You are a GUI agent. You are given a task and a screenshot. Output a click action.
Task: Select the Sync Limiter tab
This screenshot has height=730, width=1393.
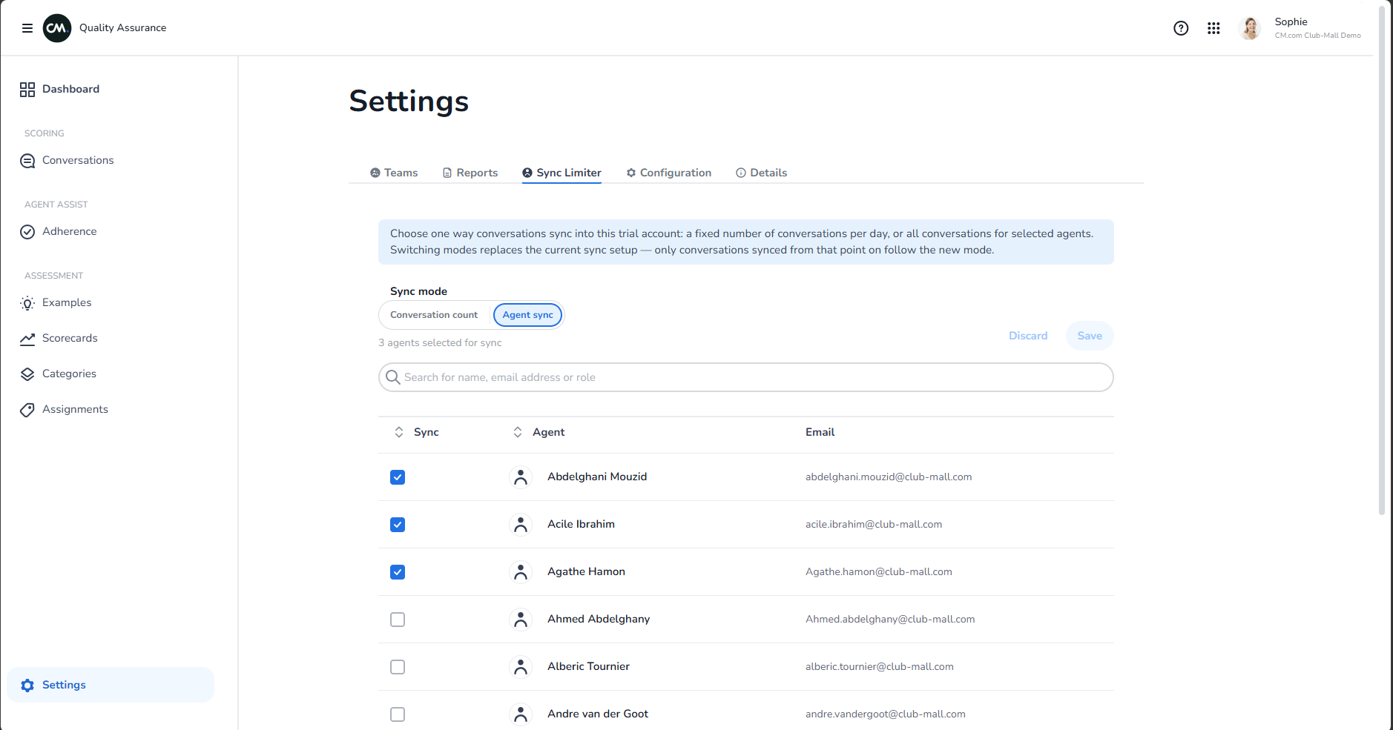[562, 173]
